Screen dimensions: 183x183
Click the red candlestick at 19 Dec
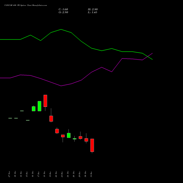(51, 119)
